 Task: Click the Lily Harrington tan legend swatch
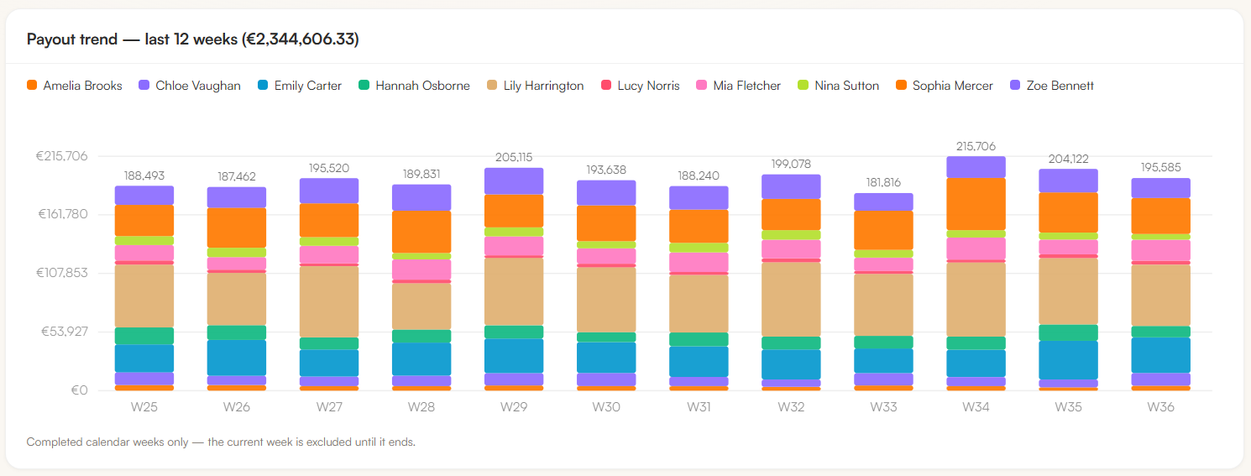492,86
